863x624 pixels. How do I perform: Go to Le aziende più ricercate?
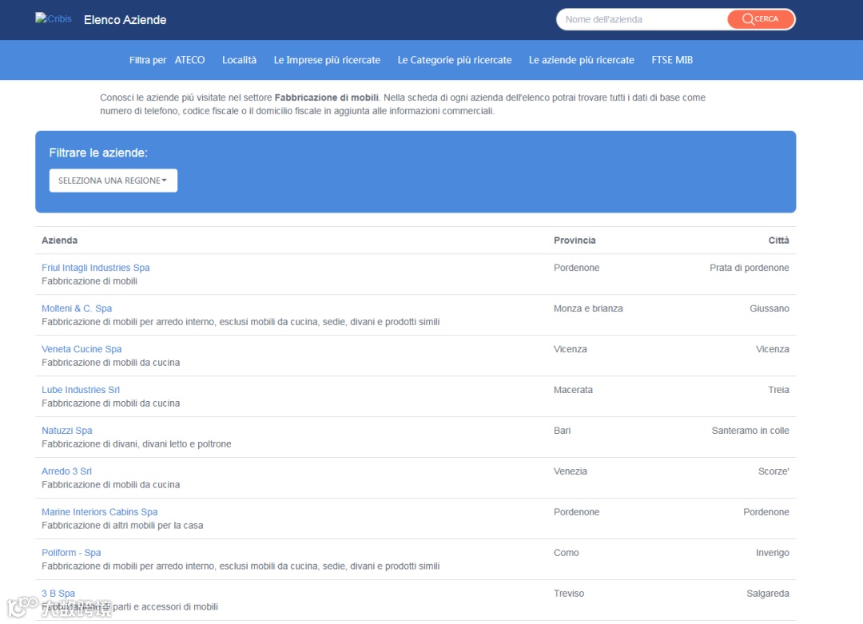tap(581, 60)
